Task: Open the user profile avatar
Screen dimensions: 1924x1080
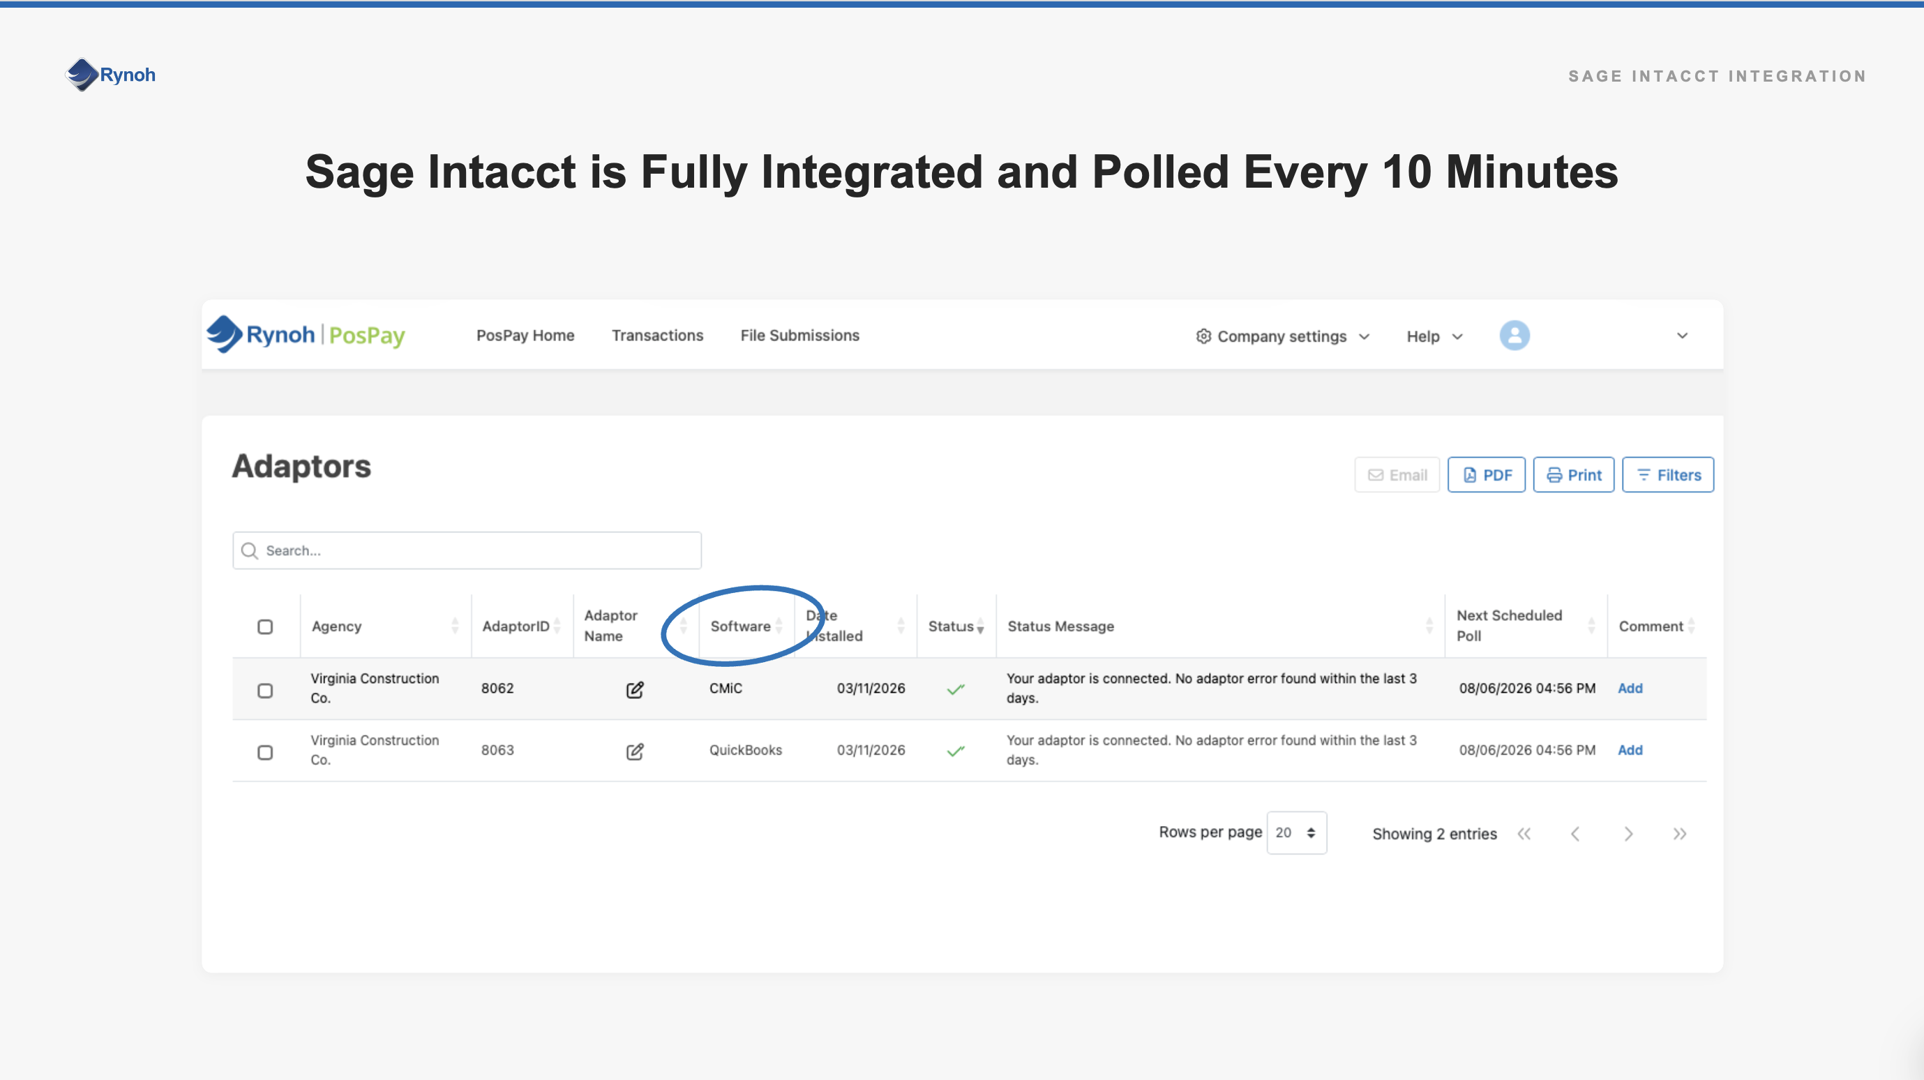Action: click(1514, 336)
